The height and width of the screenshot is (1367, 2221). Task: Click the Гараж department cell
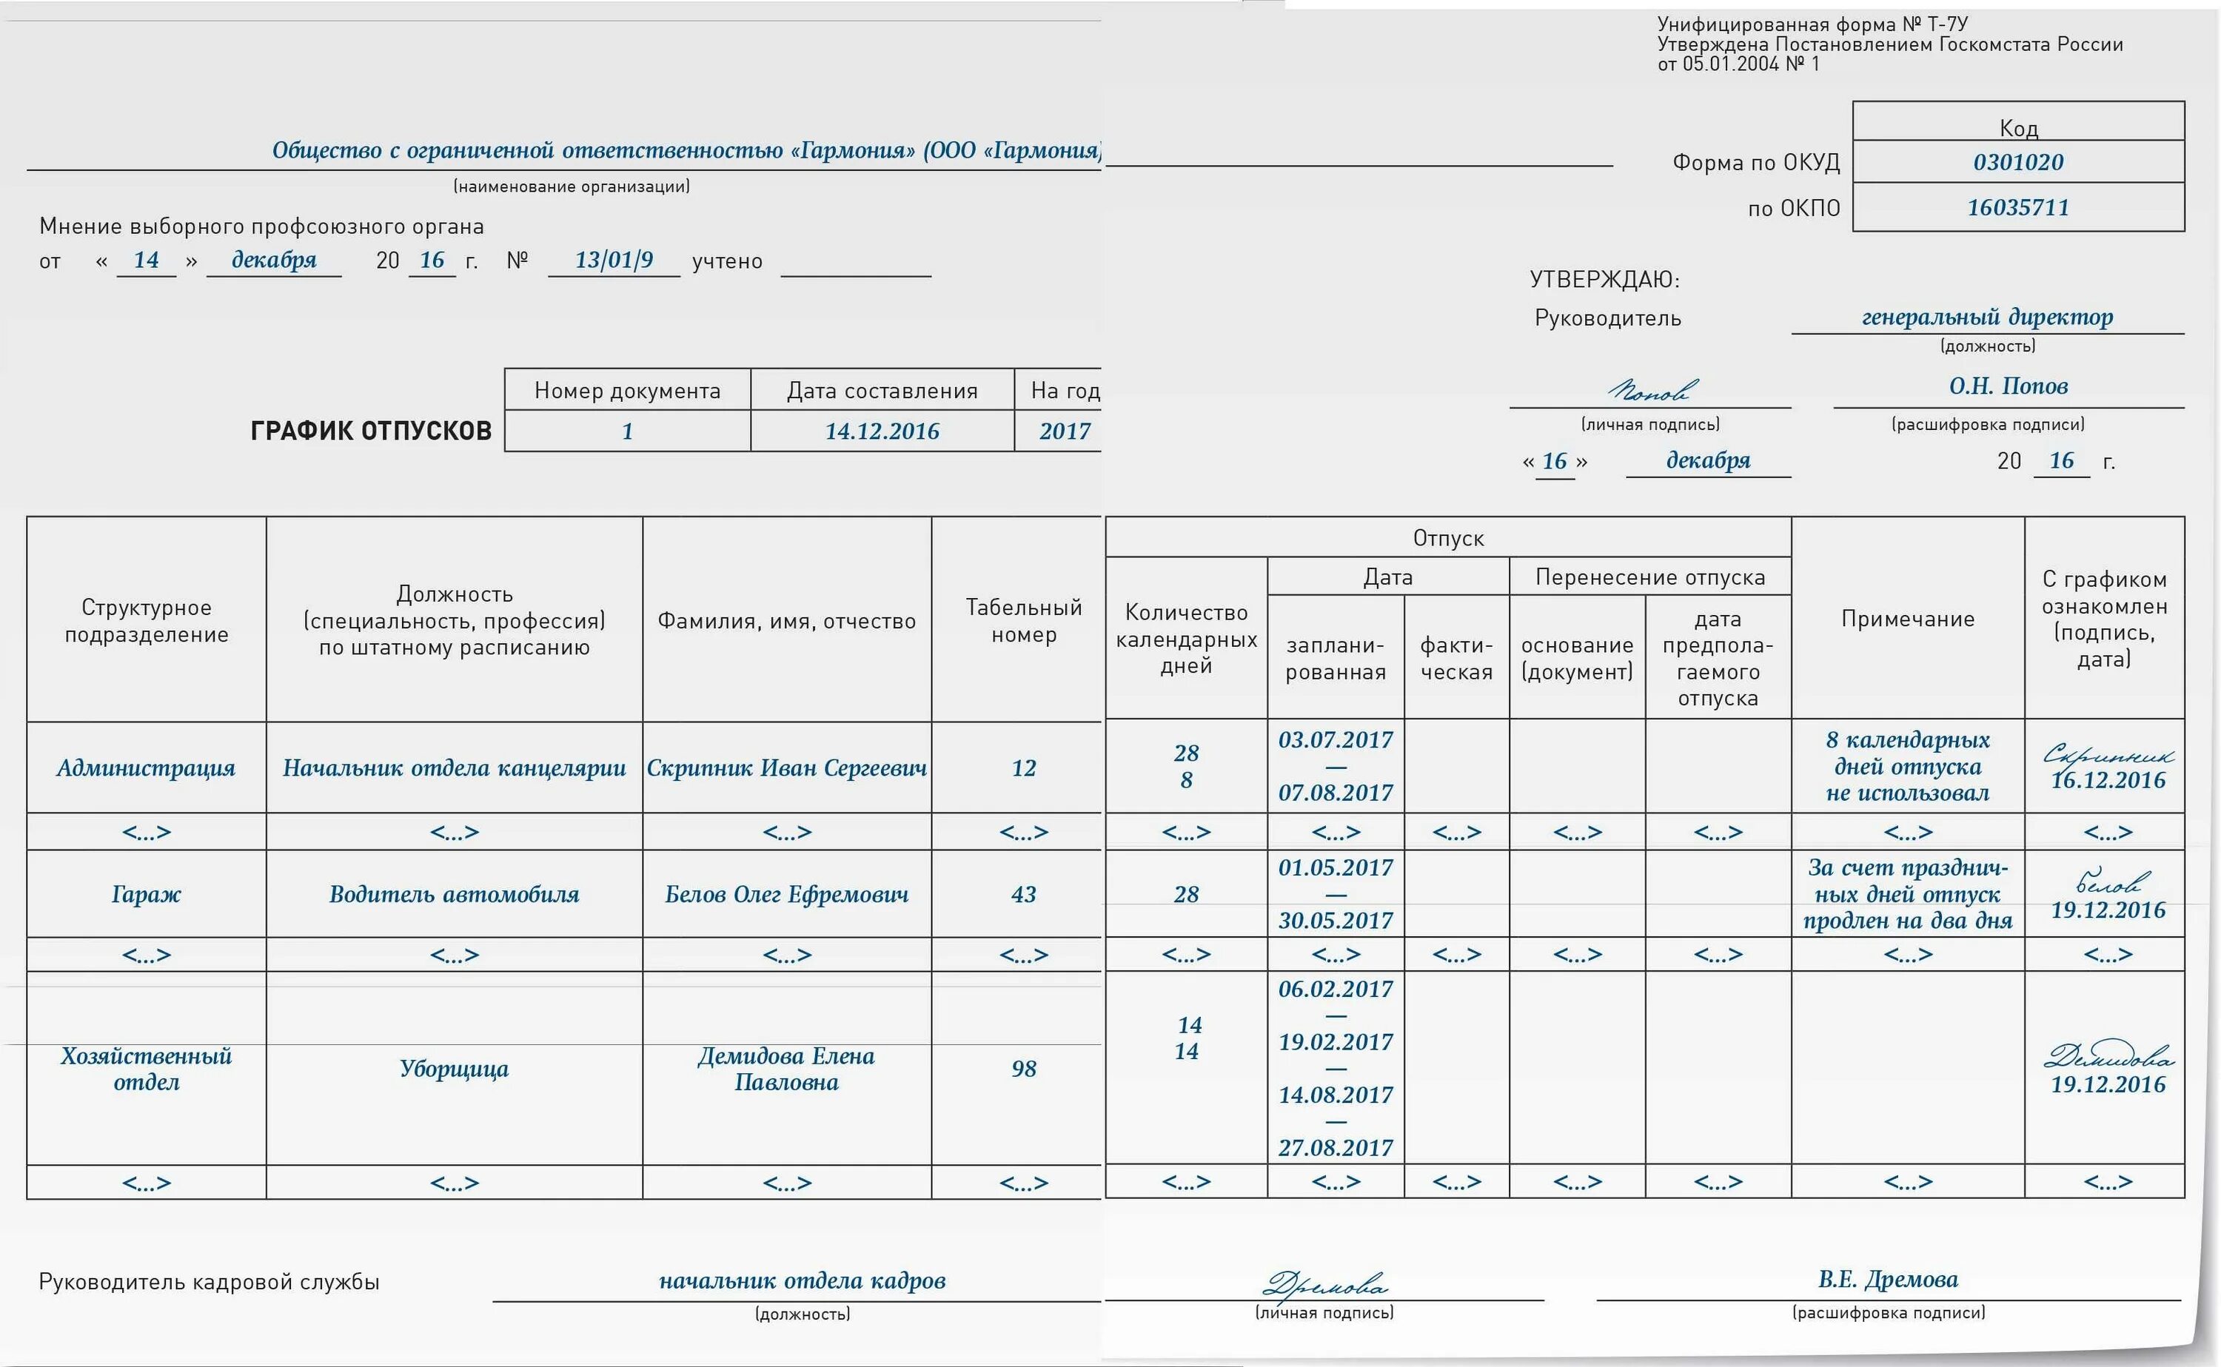tap(146, 894)
